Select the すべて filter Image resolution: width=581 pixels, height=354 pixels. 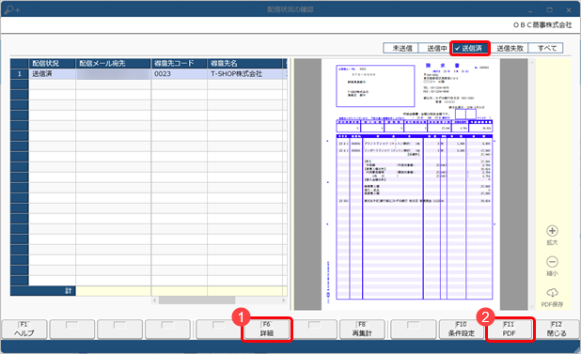tap(546, 48)
